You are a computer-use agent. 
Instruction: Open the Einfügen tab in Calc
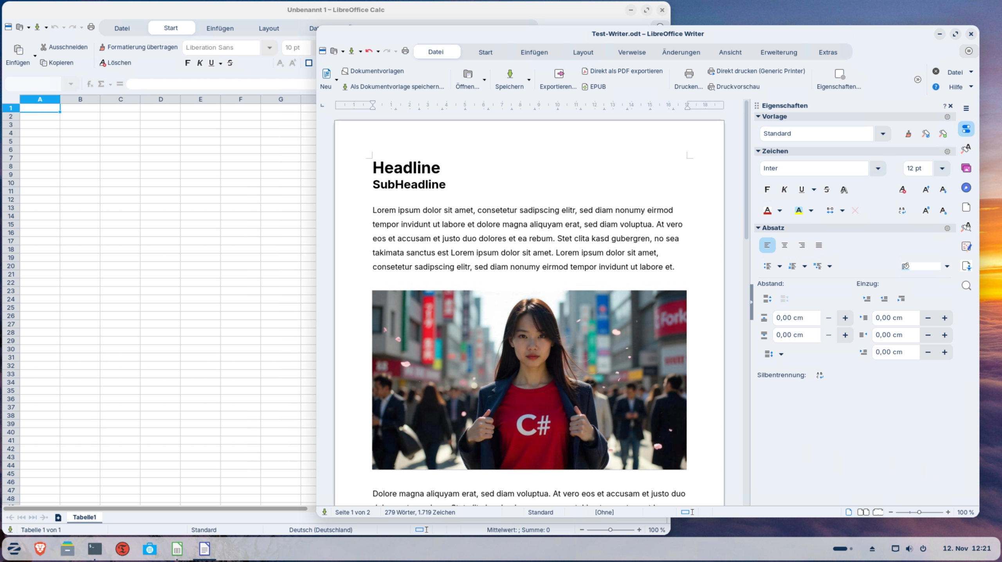click(220, 28)
